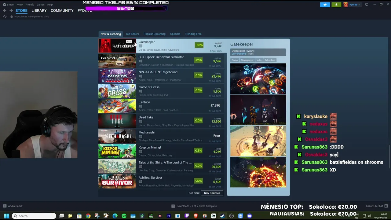Open the Friends menu

30,5
